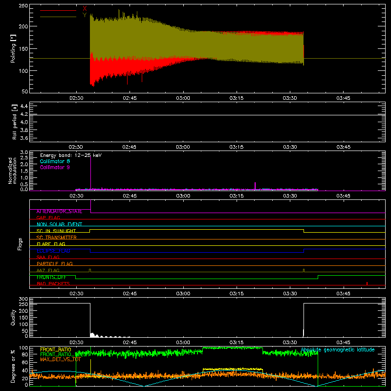Click the 300 tick on Quality axis
This screenshot has width=391, height=391.
coord(23,299)
